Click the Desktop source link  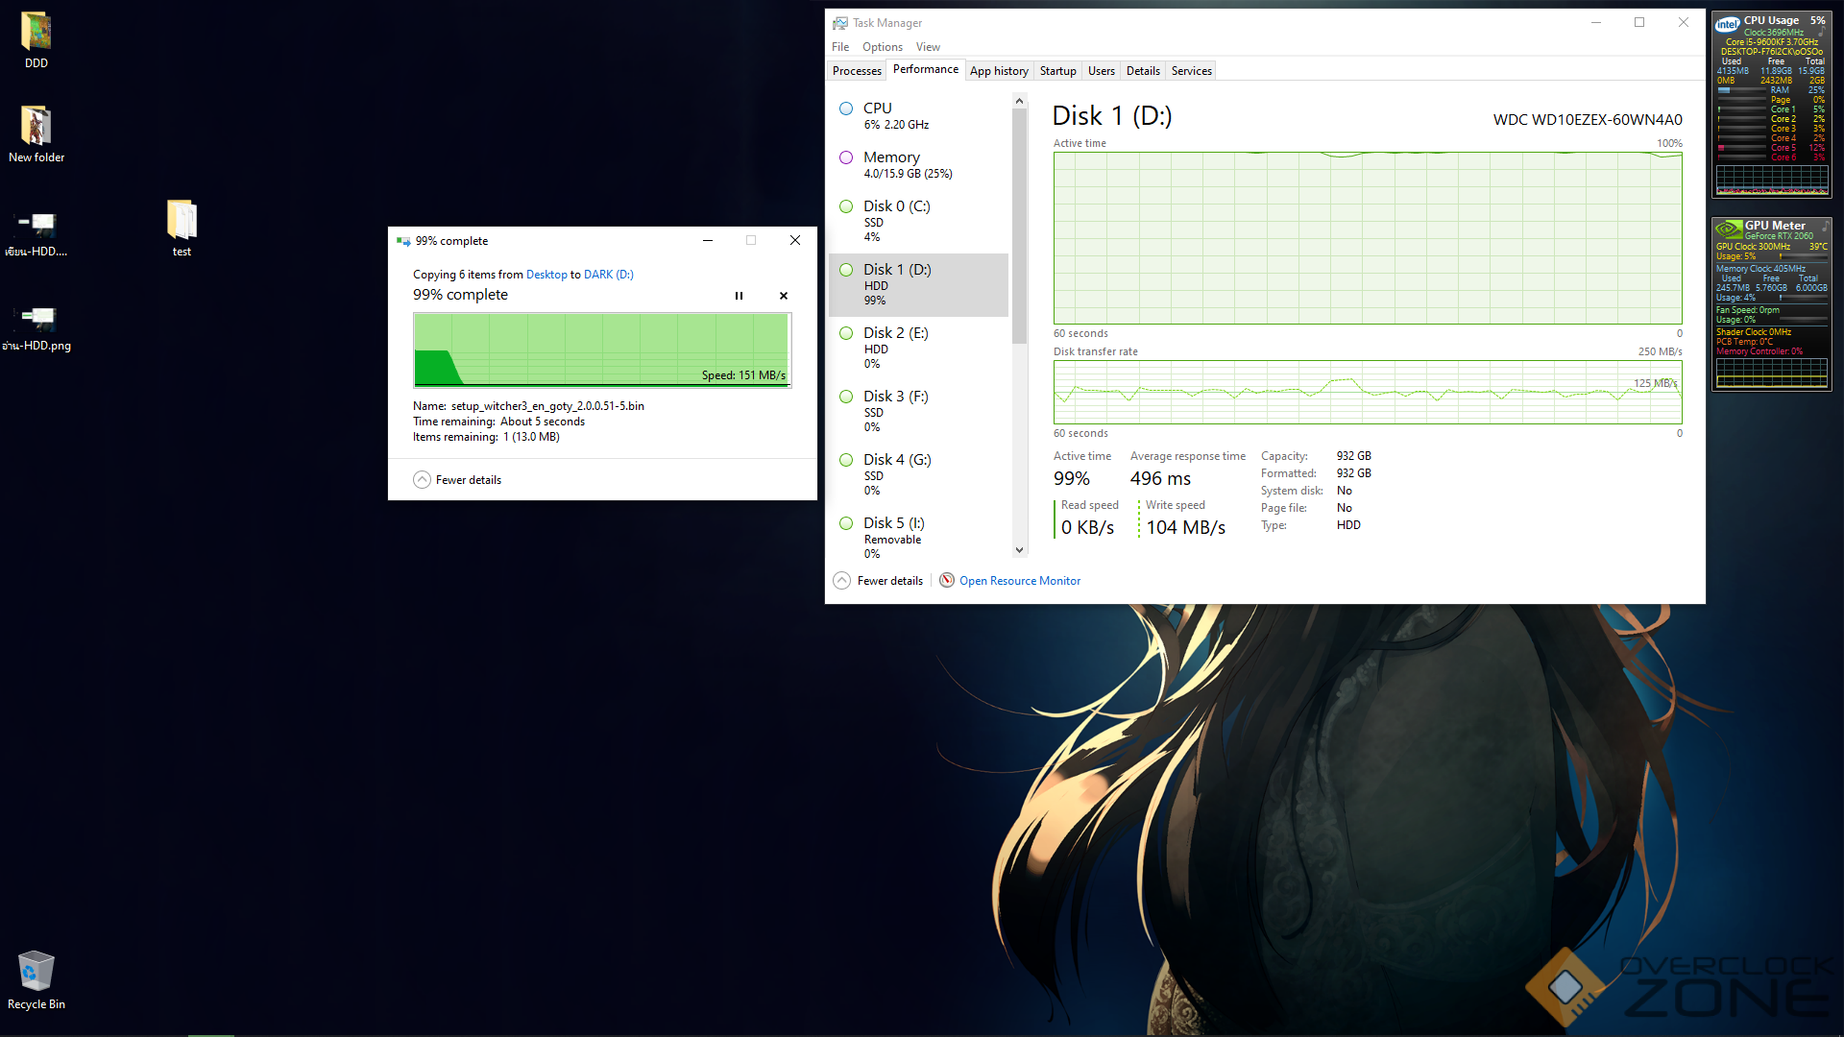(x=546, y=275)
